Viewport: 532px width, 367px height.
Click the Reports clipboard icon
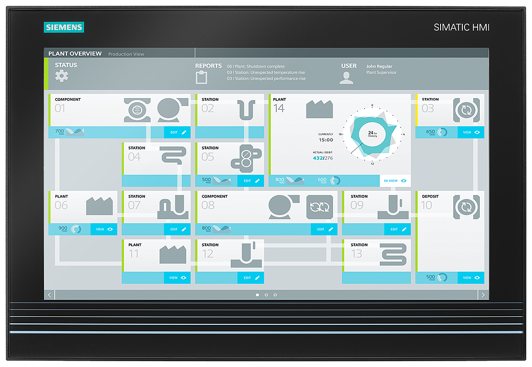(x=201, y=77)
